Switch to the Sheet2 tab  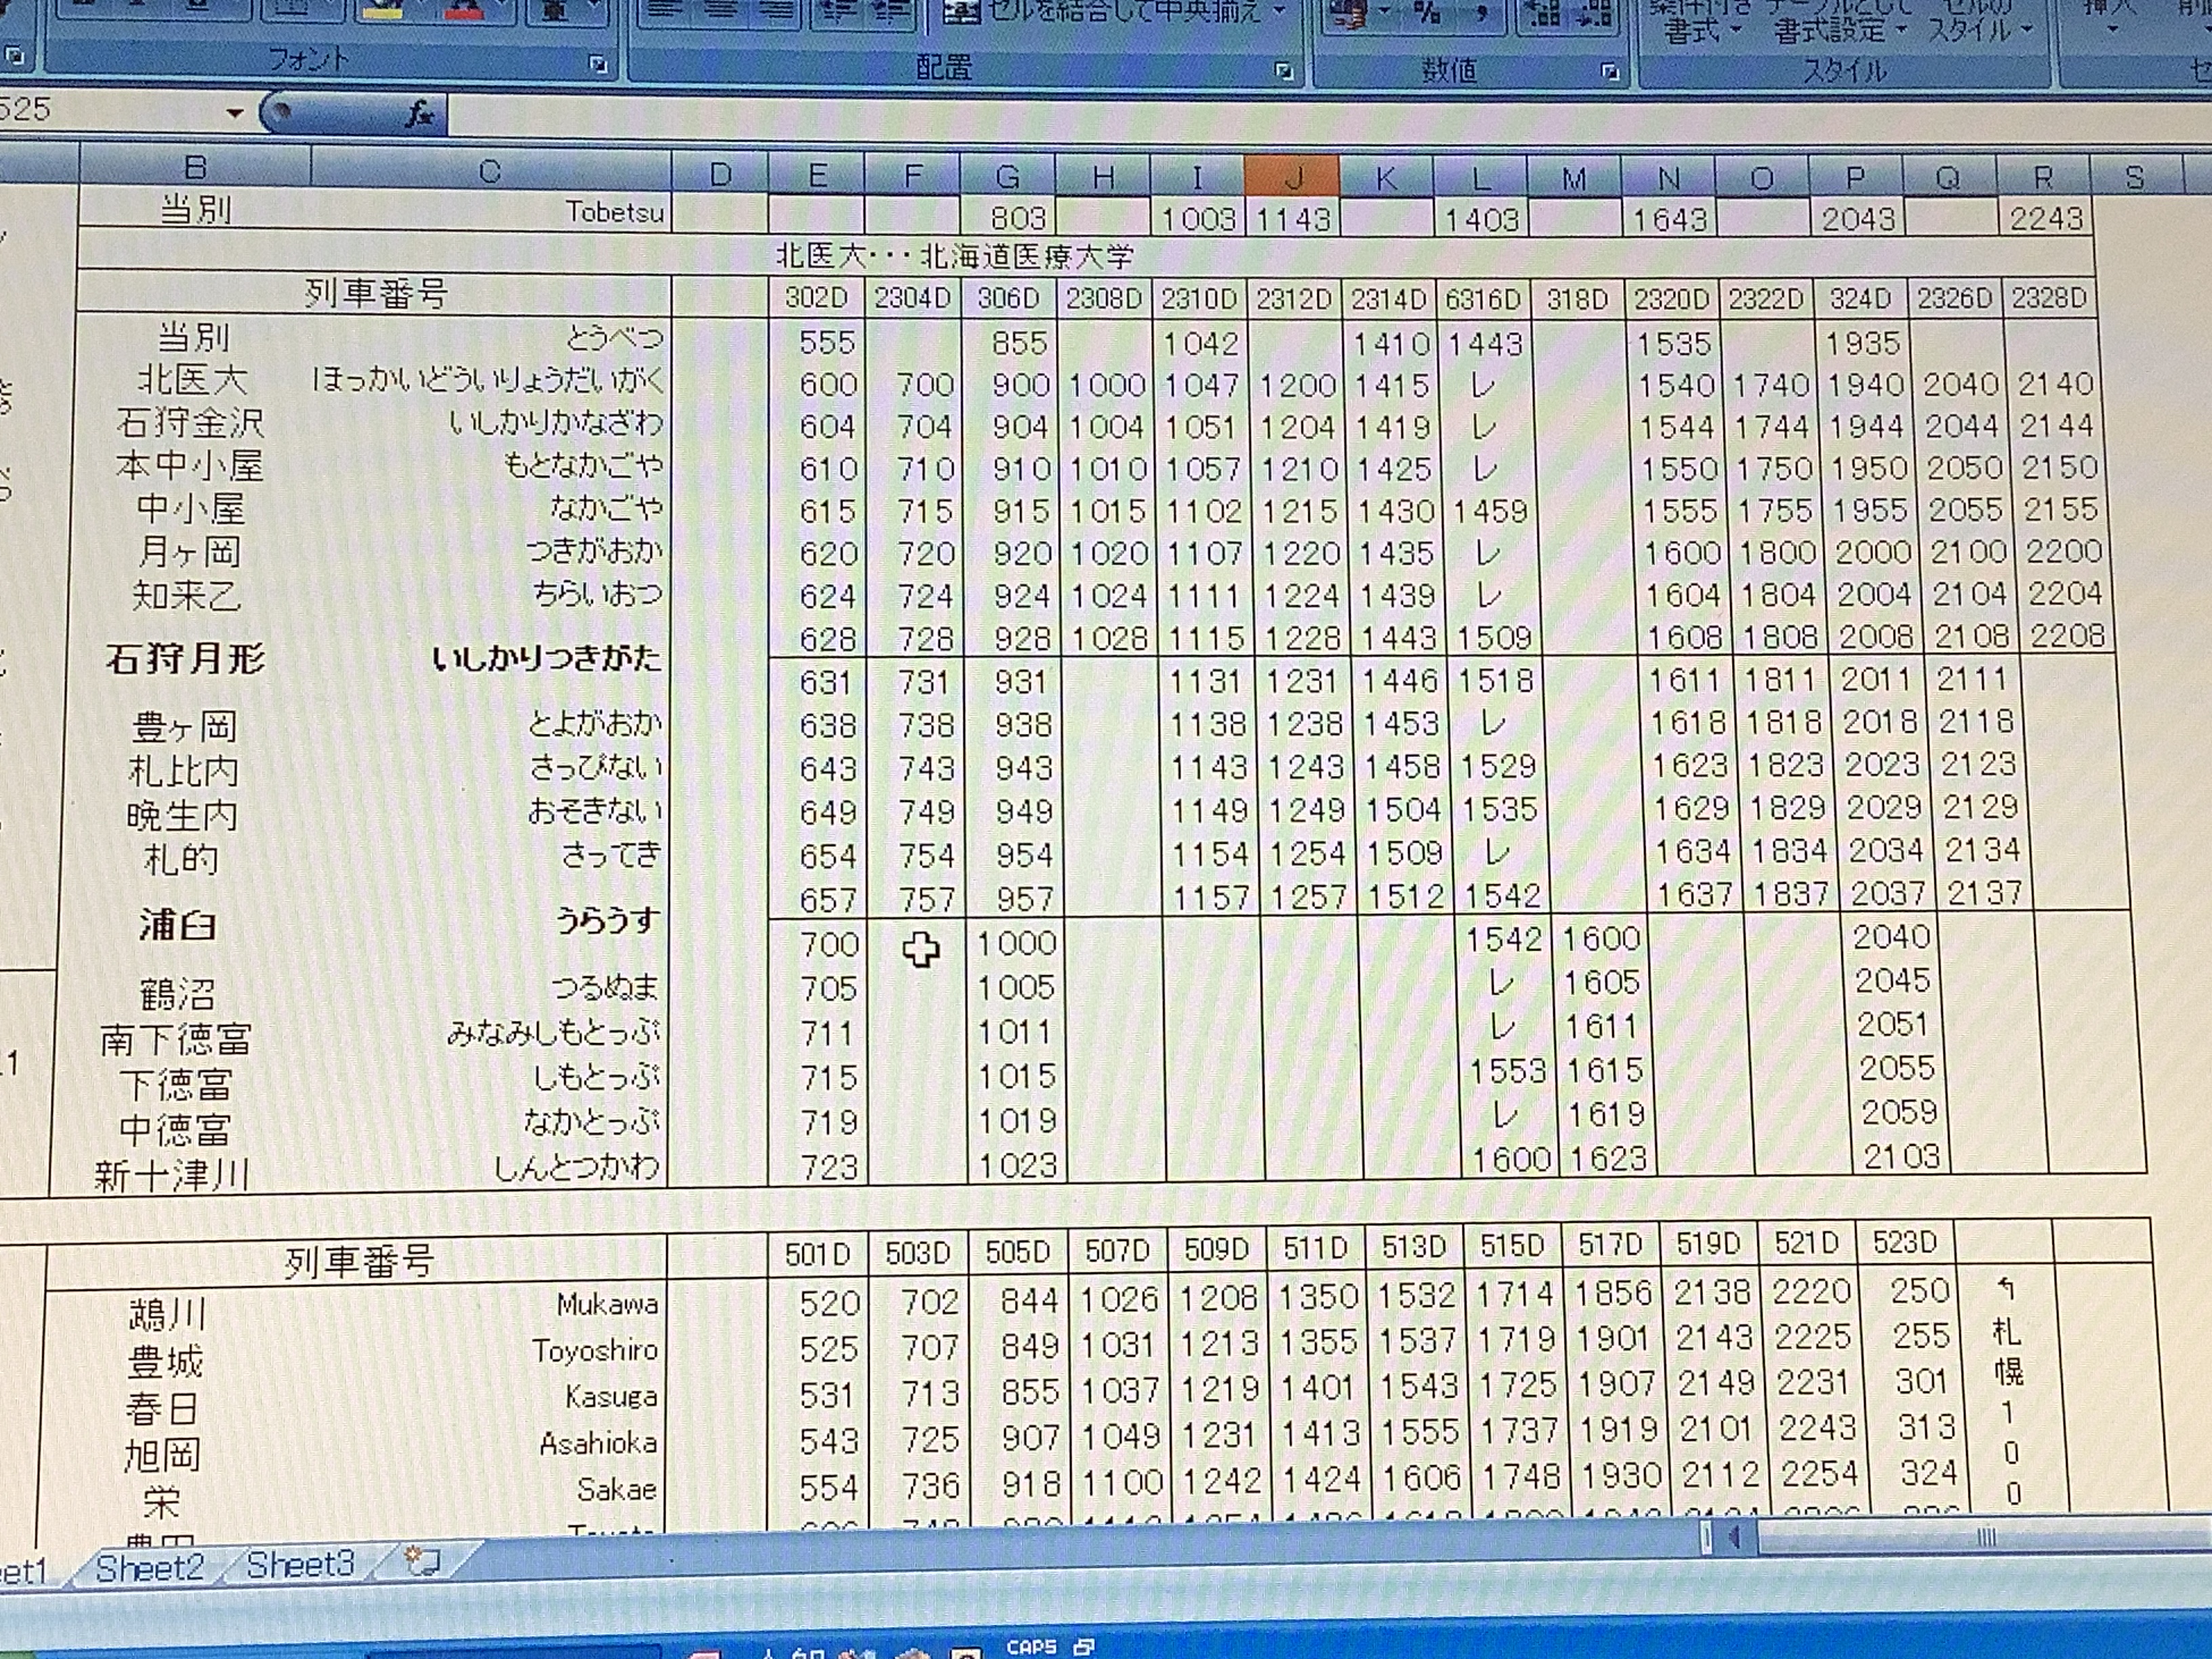(150, 1567)
